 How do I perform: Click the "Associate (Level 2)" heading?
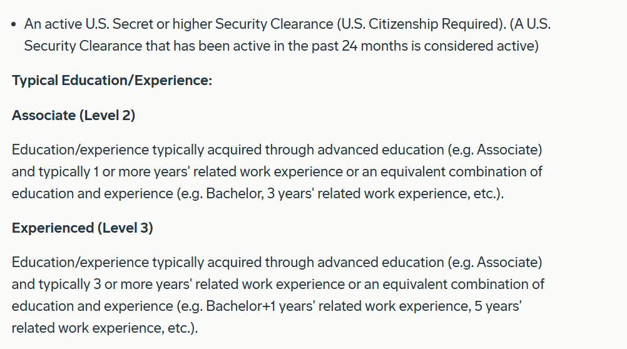74,115
